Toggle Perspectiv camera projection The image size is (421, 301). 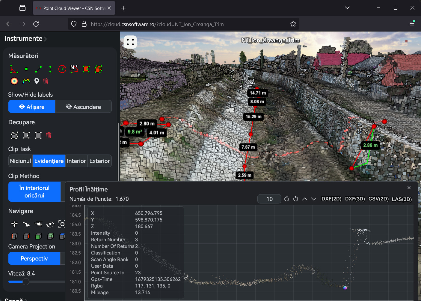tap(34, 258)
